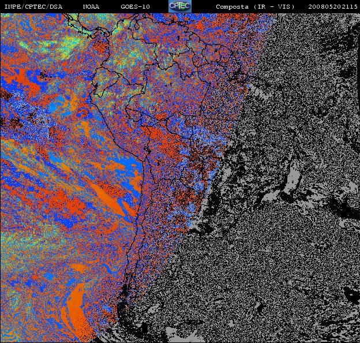The width and height of the screenshot is (360, 343).
Task: Click the timestamp 200805202115
Action: [x=333, y=7]
